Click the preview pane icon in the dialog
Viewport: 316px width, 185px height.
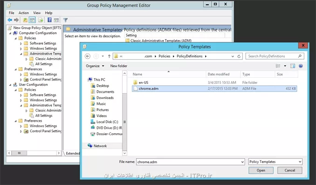293,66
